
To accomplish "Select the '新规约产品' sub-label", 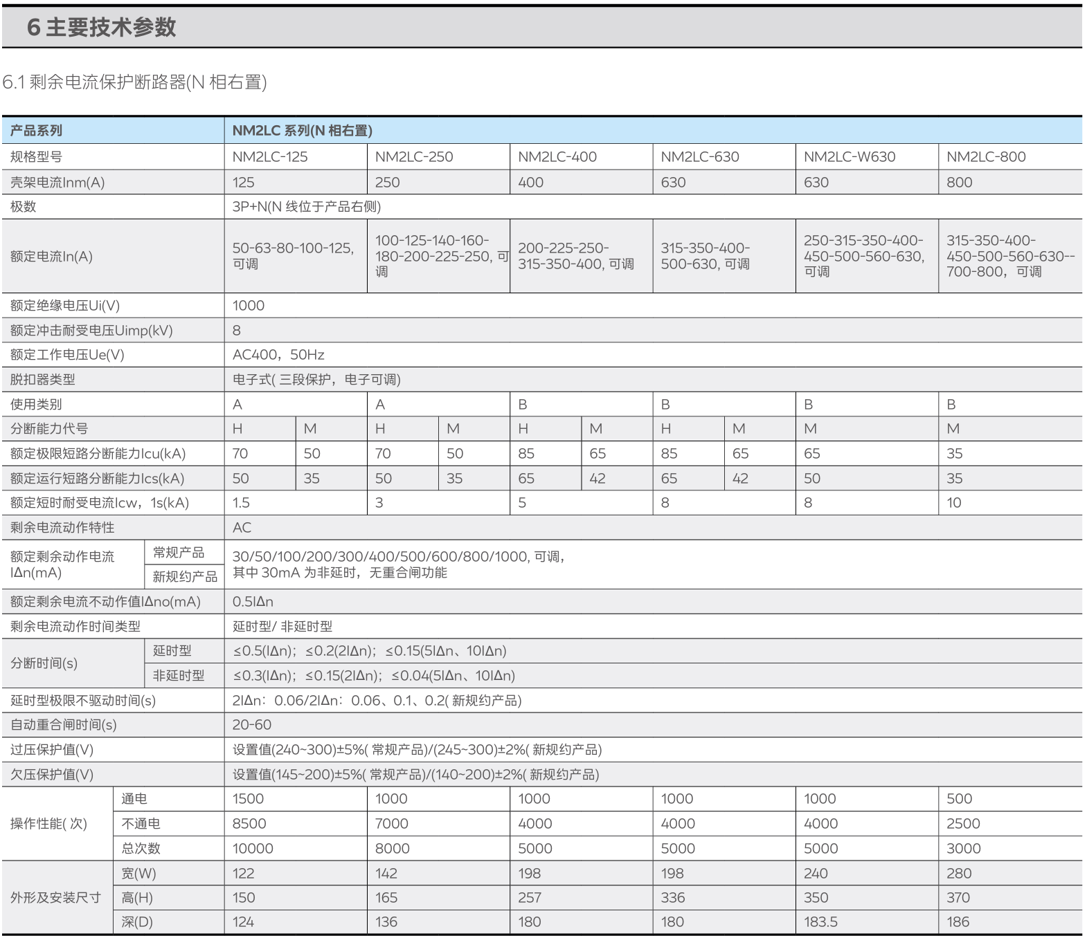I will [185, 577].
